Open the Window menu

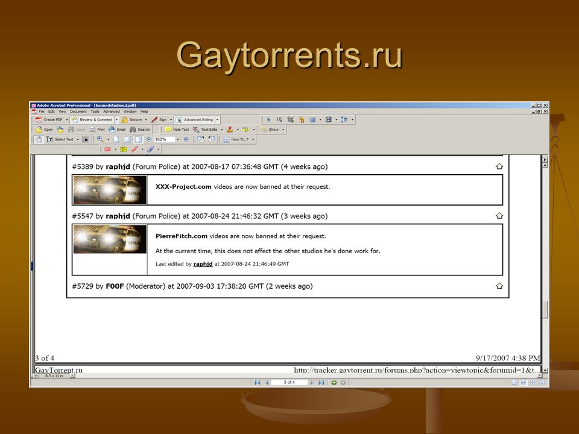(130, 112)
